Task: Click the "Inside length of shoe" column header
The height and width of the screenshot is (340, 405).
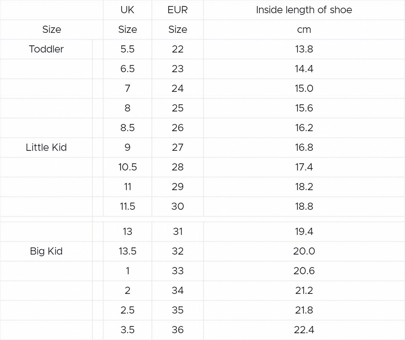Action: 304,10
